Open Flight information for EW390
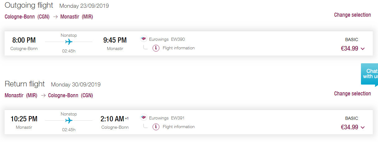 179,48
